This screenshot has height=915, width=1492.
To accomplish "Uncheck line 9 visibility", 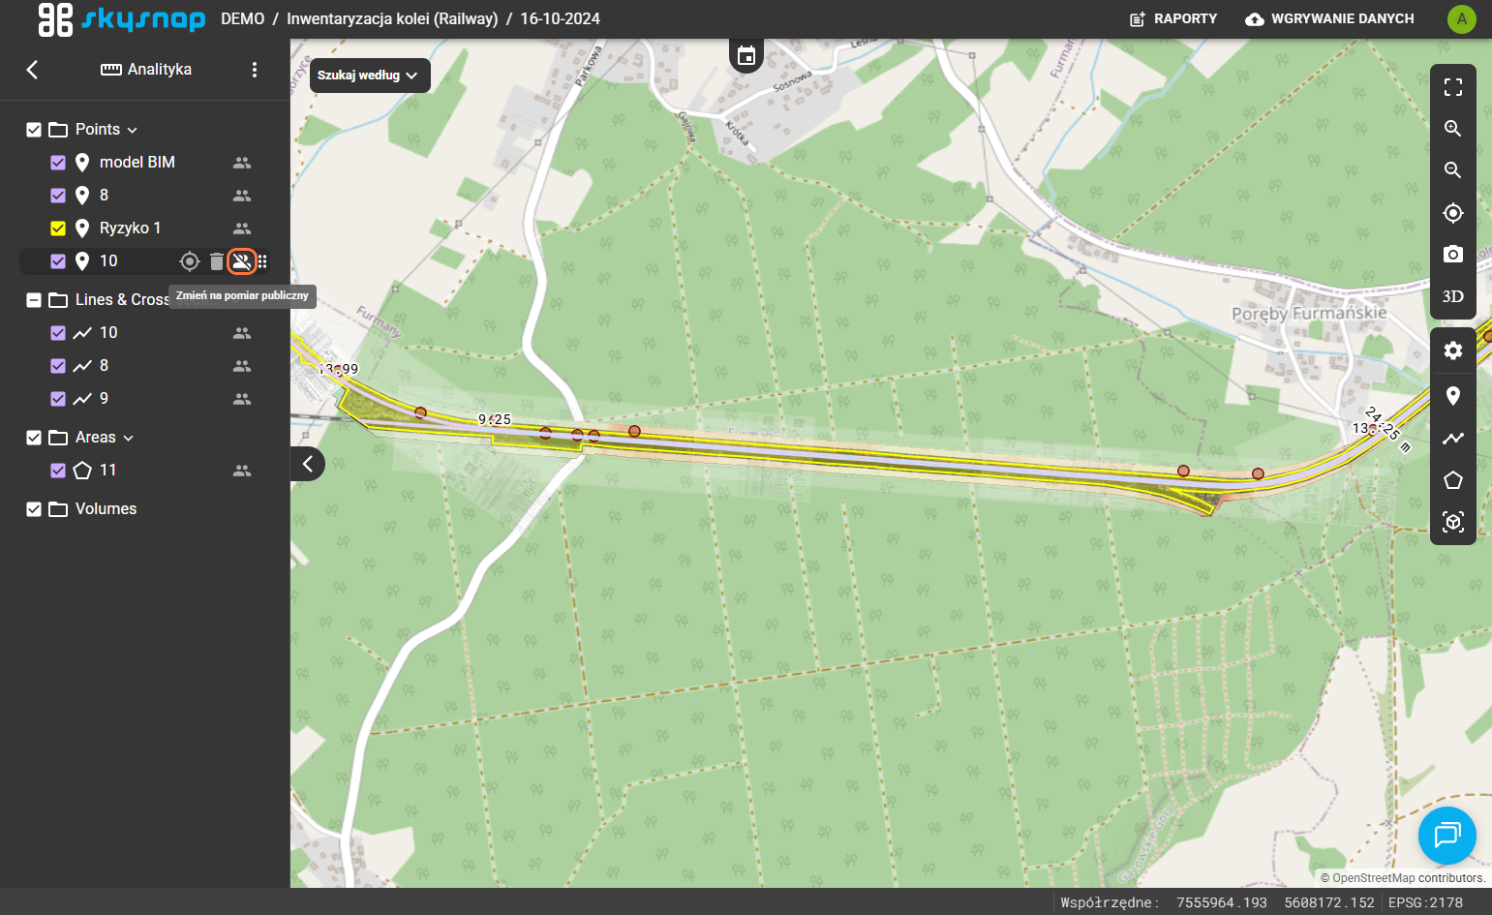I will [58, 399].
